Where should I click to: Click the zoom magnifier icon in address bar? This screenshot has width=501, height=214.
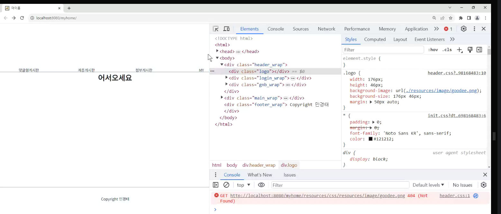(434, 18)
